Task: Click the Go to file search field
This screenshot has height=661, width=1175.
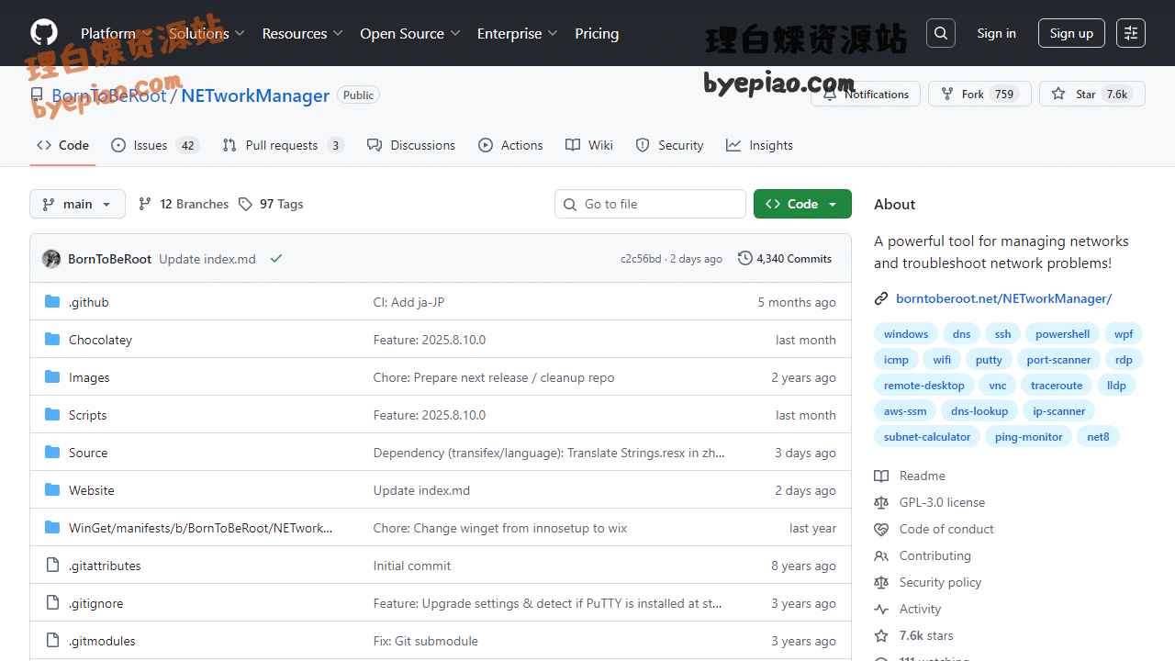Action: (650, 204)
